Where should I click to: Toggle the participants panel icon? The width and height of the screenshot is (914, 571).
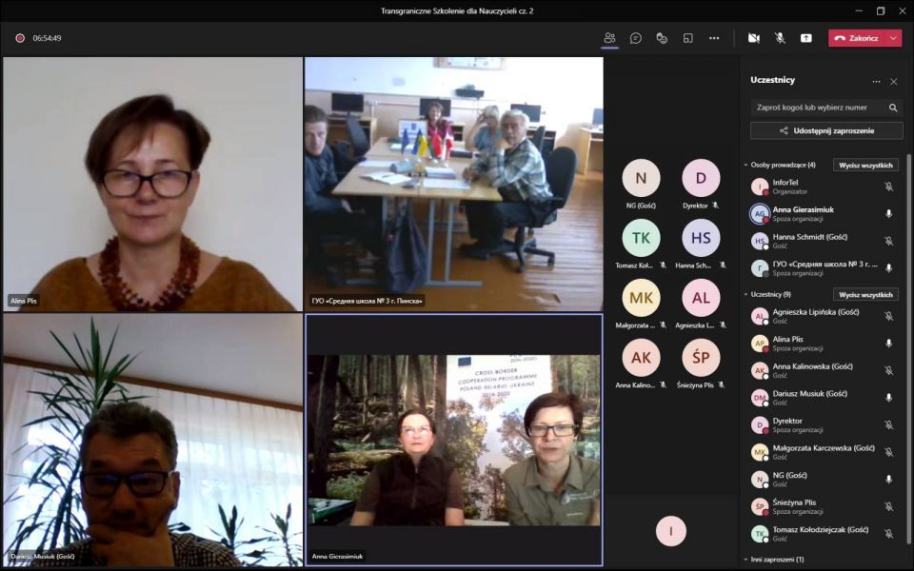[609, 38]
